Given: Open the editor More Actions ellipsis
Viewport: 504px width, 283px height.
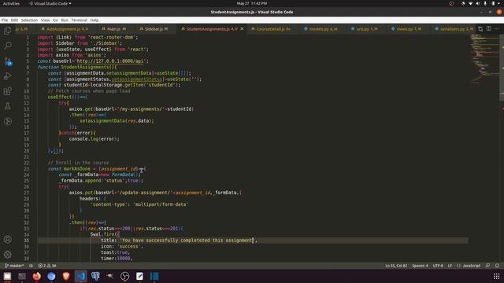Looking at the screenshot, I should pyautogui.click(x=497, y=29).
